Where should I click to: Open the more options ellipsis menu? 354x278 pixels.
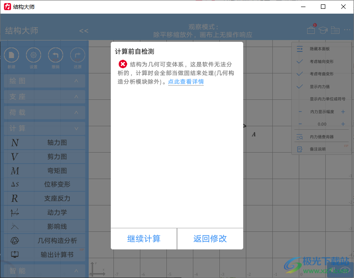347,29
